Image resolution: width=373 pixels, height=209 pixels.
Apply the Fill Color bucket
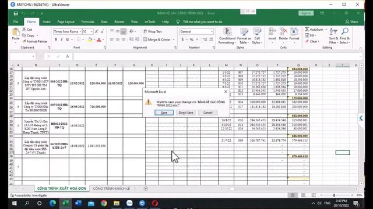click(90, 39)
